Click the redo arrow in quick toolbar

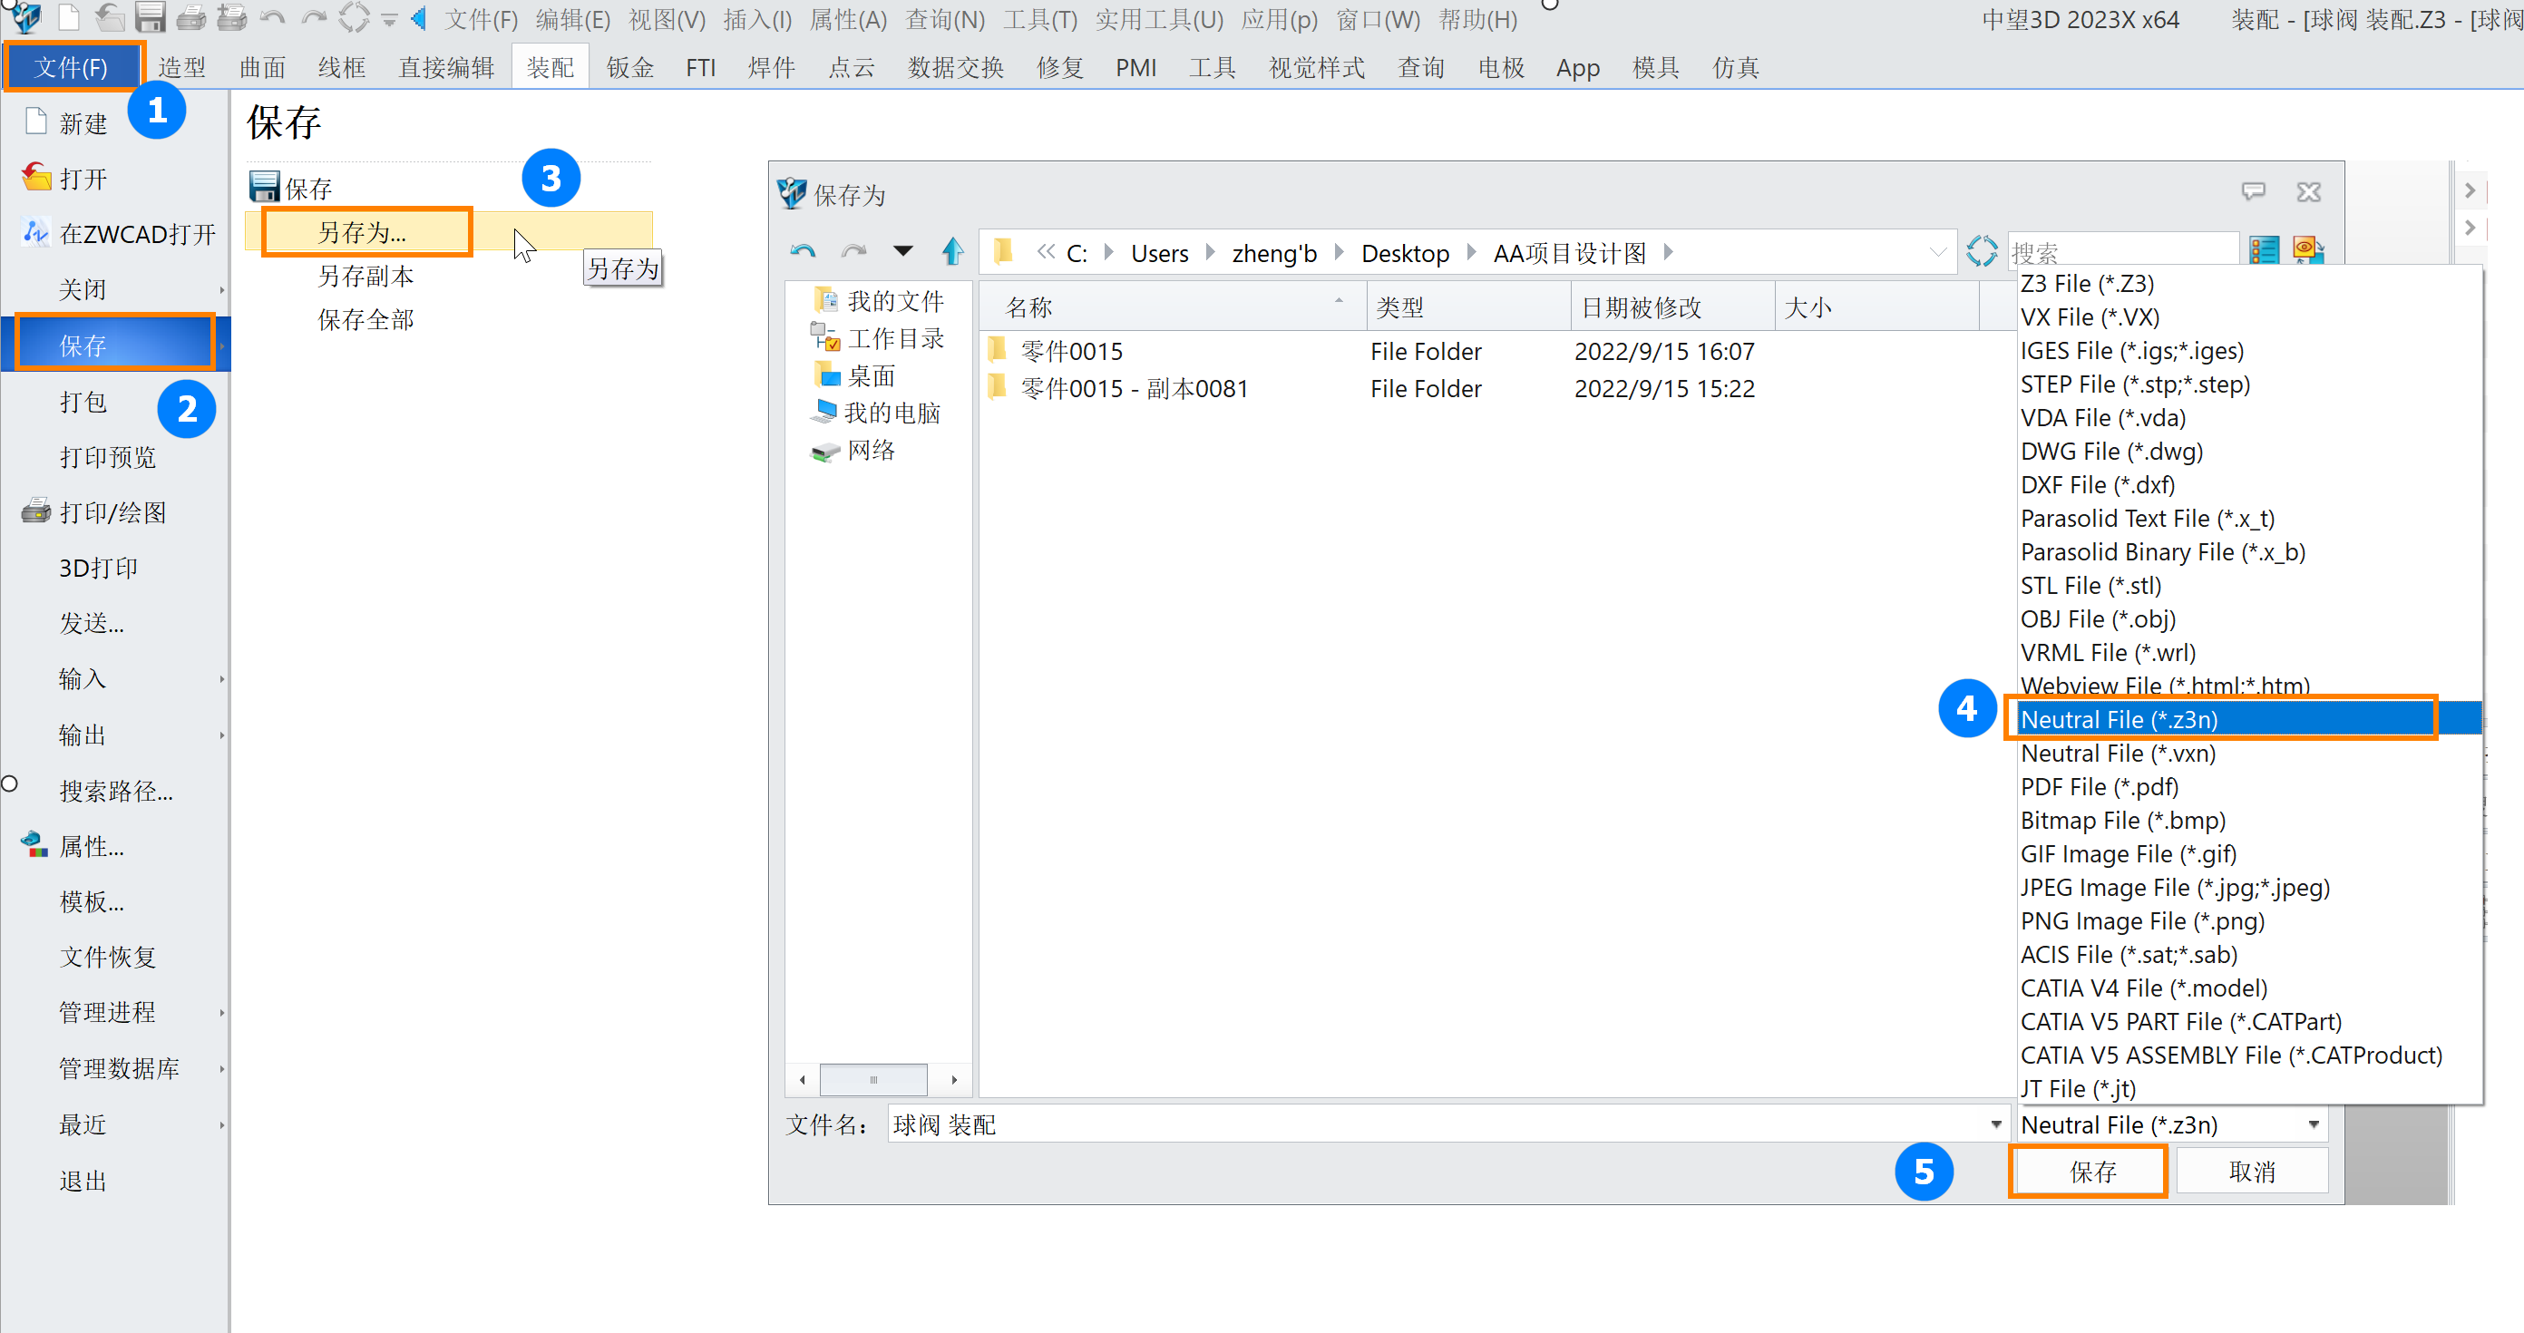pos(314,16)
